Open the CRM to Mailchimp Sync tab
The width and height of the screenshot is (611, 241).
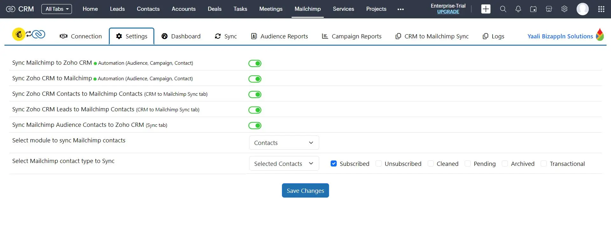[x=432, y=36]
